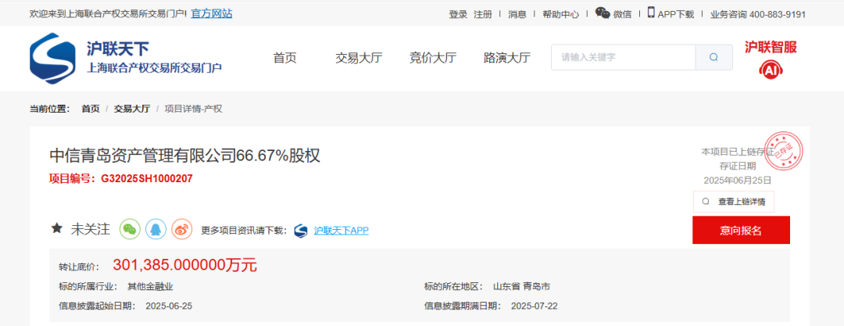844x326 pixels.
Task: Open the 帮助中心 link
Action: pyautogui.click(x=561, y=15)
